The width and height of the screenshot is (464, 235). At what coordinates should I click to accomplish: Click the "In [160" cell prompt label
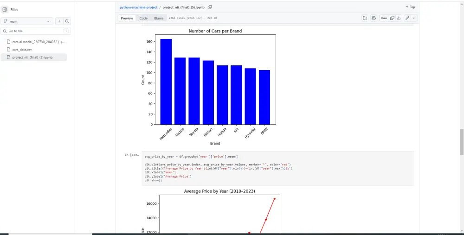pos(132,155)
